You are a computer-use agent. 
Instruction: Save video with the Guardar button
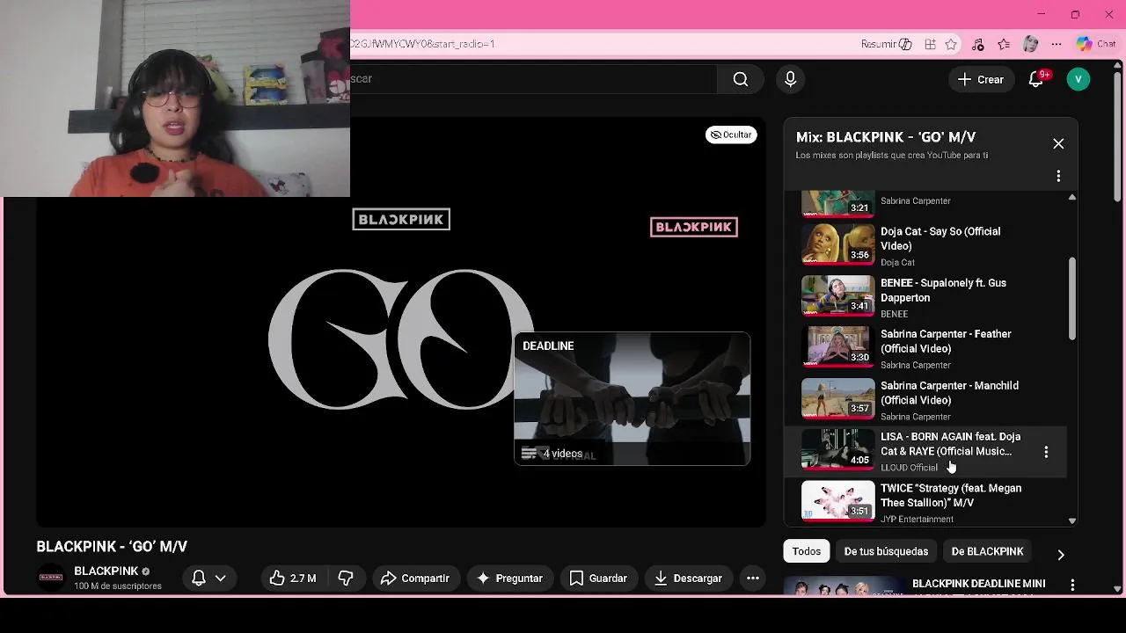point(598,578)
